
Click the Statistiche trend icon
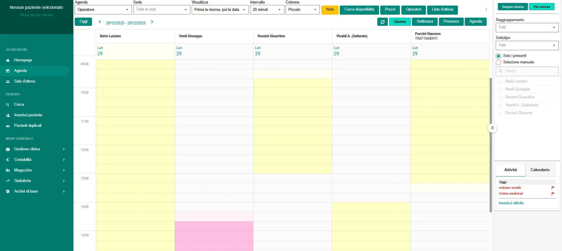tap(8, 181)
